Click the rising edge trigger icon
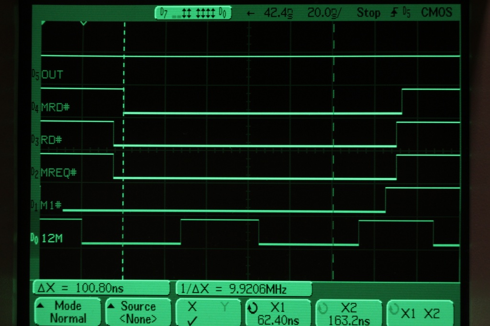The image size is (490, 326). [x=394, y=13]
